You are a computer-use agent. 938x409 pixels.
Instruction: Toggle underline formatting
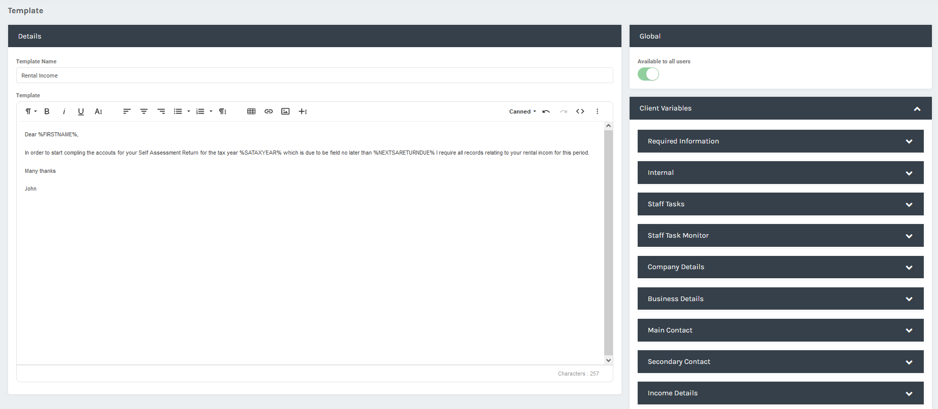click(81, 111)
